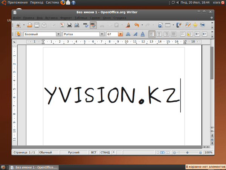Click the Обычный page style field
The width and height of the screenshot is (226, 170).
click(x=49, y=152)
